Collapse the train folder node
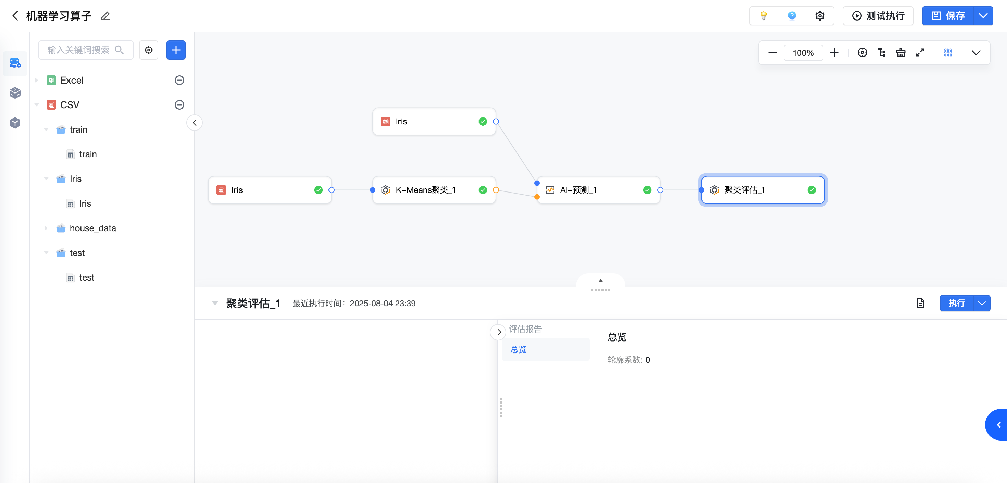1007x483 pixels. 46,129
